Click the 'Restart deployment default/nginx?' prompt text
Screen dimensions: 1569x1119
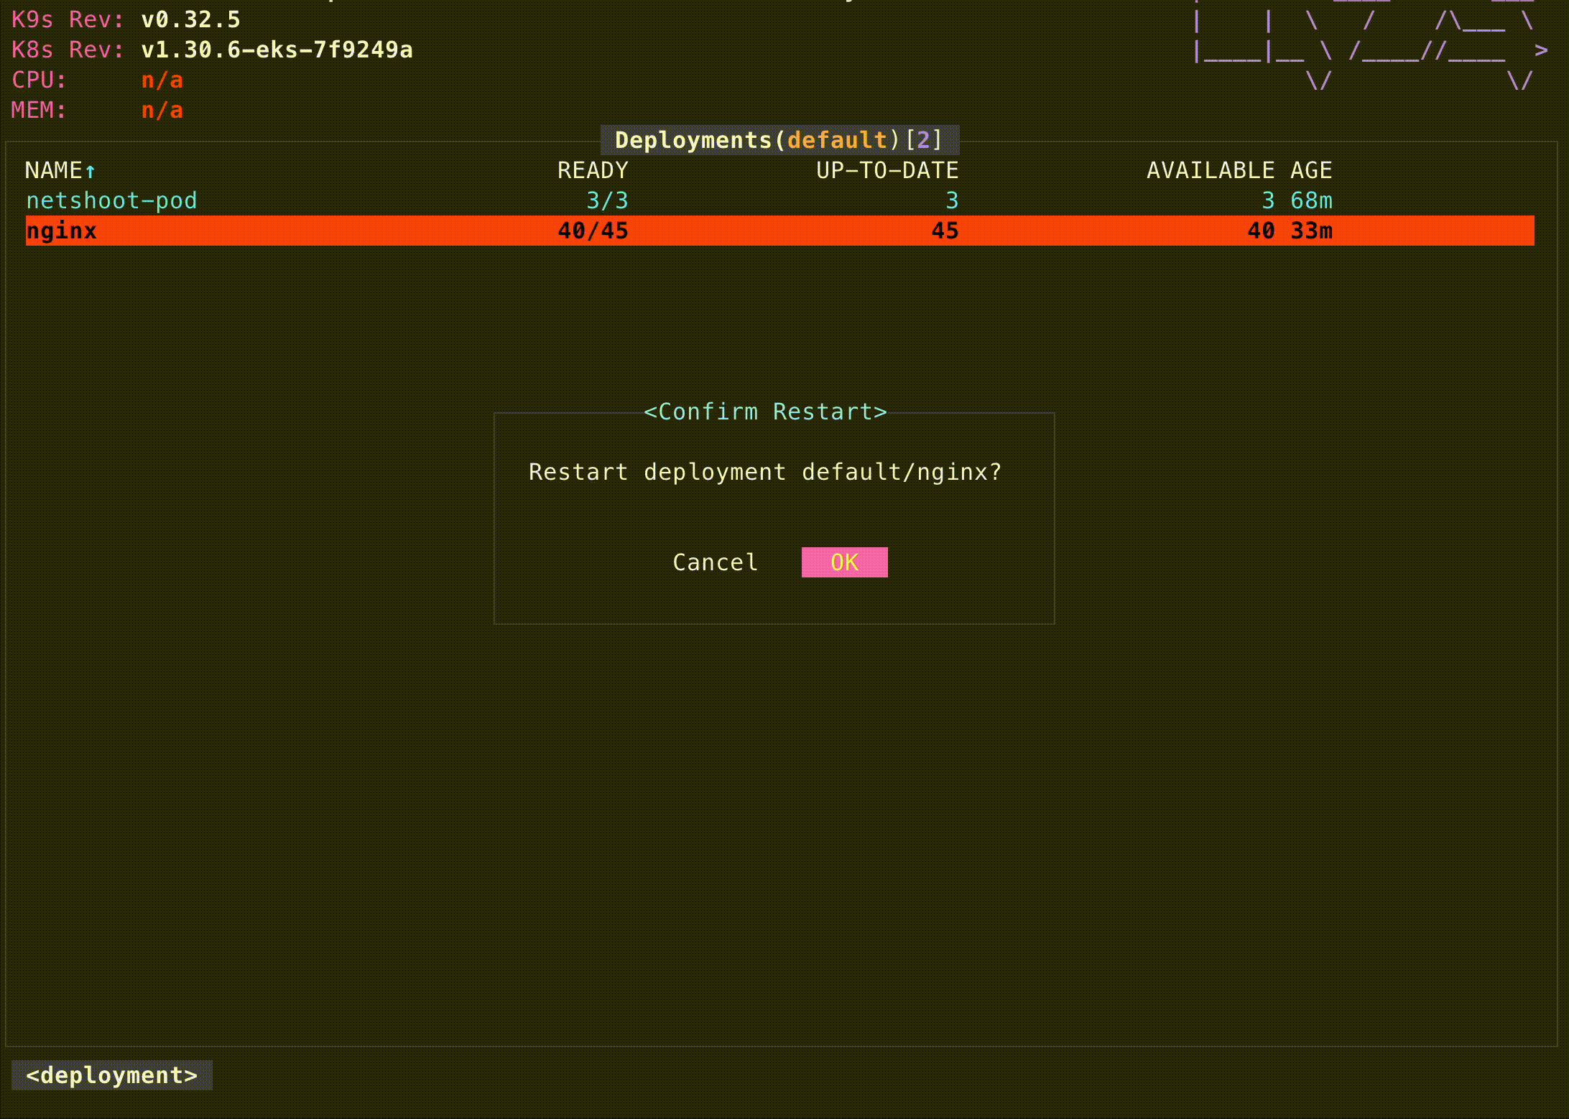coord(765,472)
